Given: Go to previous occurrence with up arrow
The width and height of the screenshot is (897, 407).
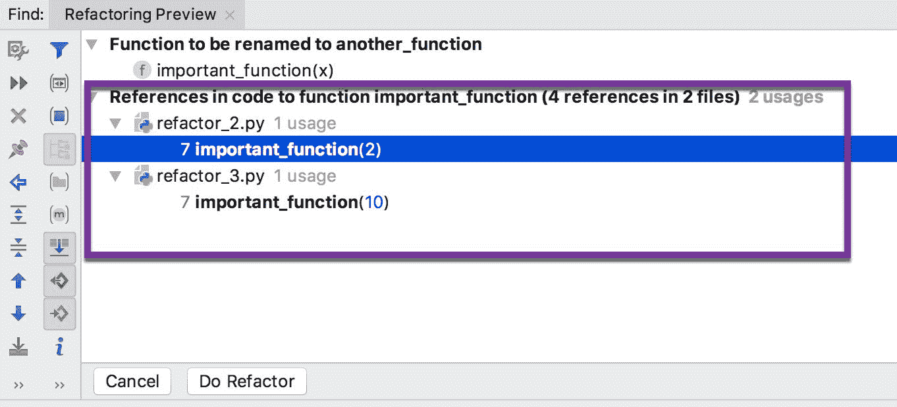Looking at the screenshot, I should point(18,281).
